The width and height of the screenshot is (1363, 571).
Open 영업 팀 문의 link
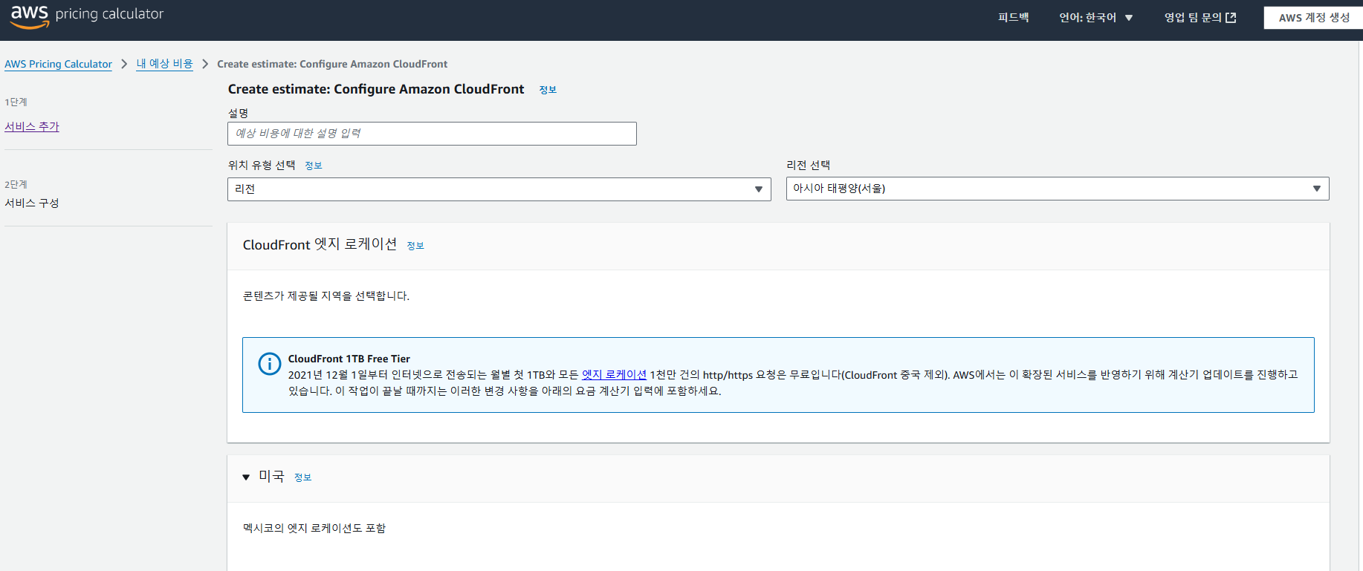point(1199,18)
